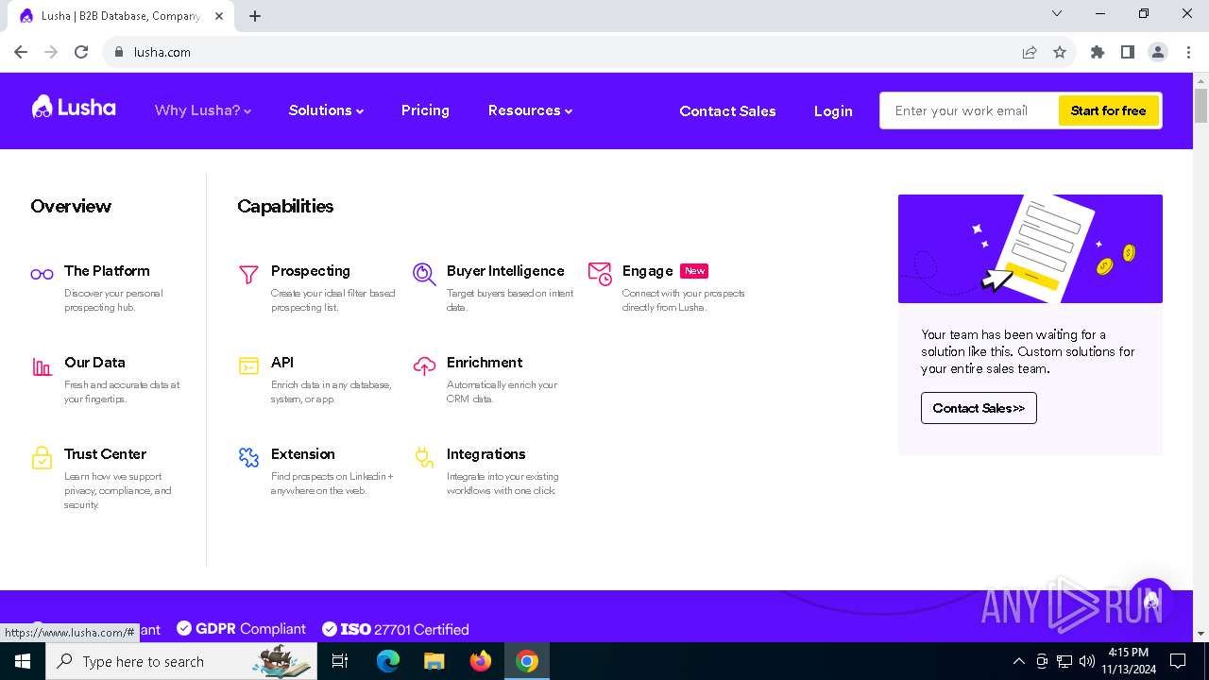Open the Lusha chat bubble widget

(x=1149, y=601)
